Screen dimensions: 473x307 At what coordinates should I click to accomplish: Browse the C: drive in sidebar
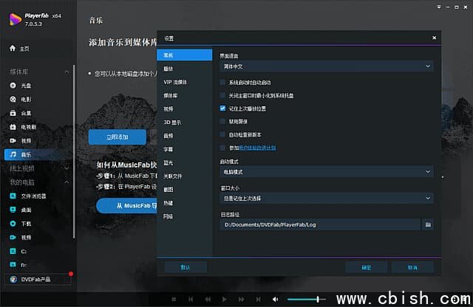pyautogui.click(x=18, y=251)
